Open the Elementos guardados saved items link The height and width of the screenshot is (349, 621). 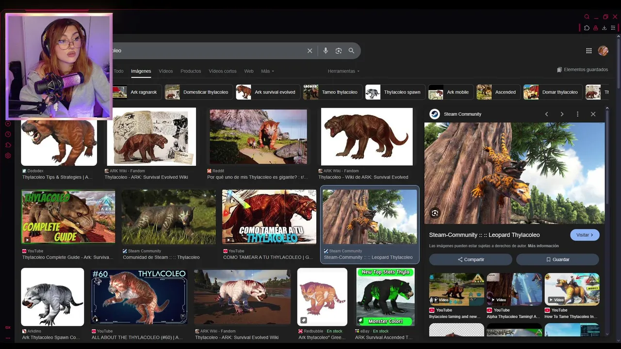tap(582, 70)
